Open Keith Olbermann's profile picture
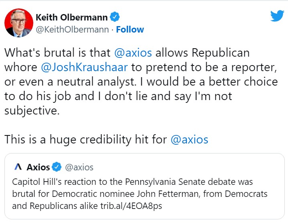288x223 pixels. [19, 23]
